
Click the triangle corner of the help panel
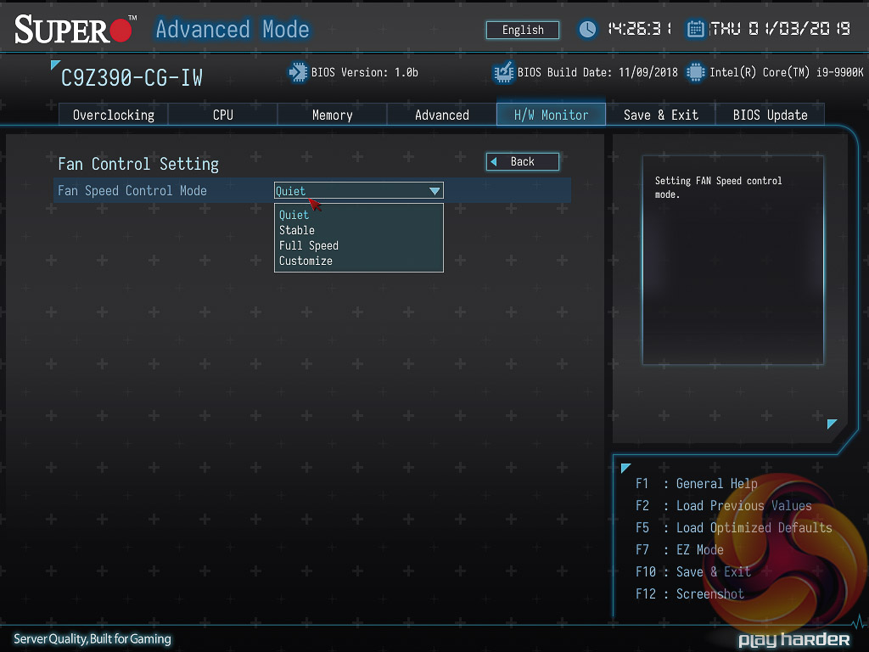[x=832, y=424]
